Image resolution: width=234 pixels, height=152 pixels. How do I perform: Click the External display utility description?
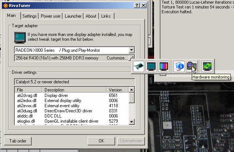pos(63,101)
